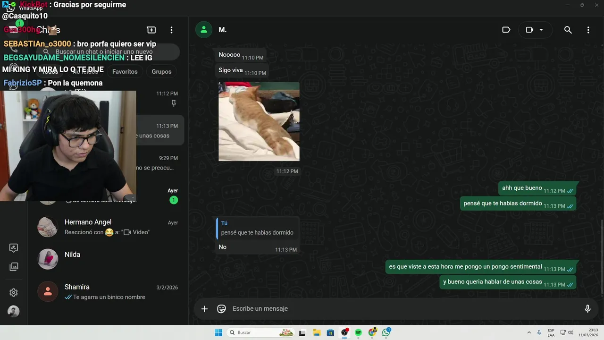The width and height of the screenshot is (604, 340).
Task: Select the 'Nooooo' message bubble
Action: point(241,55)
